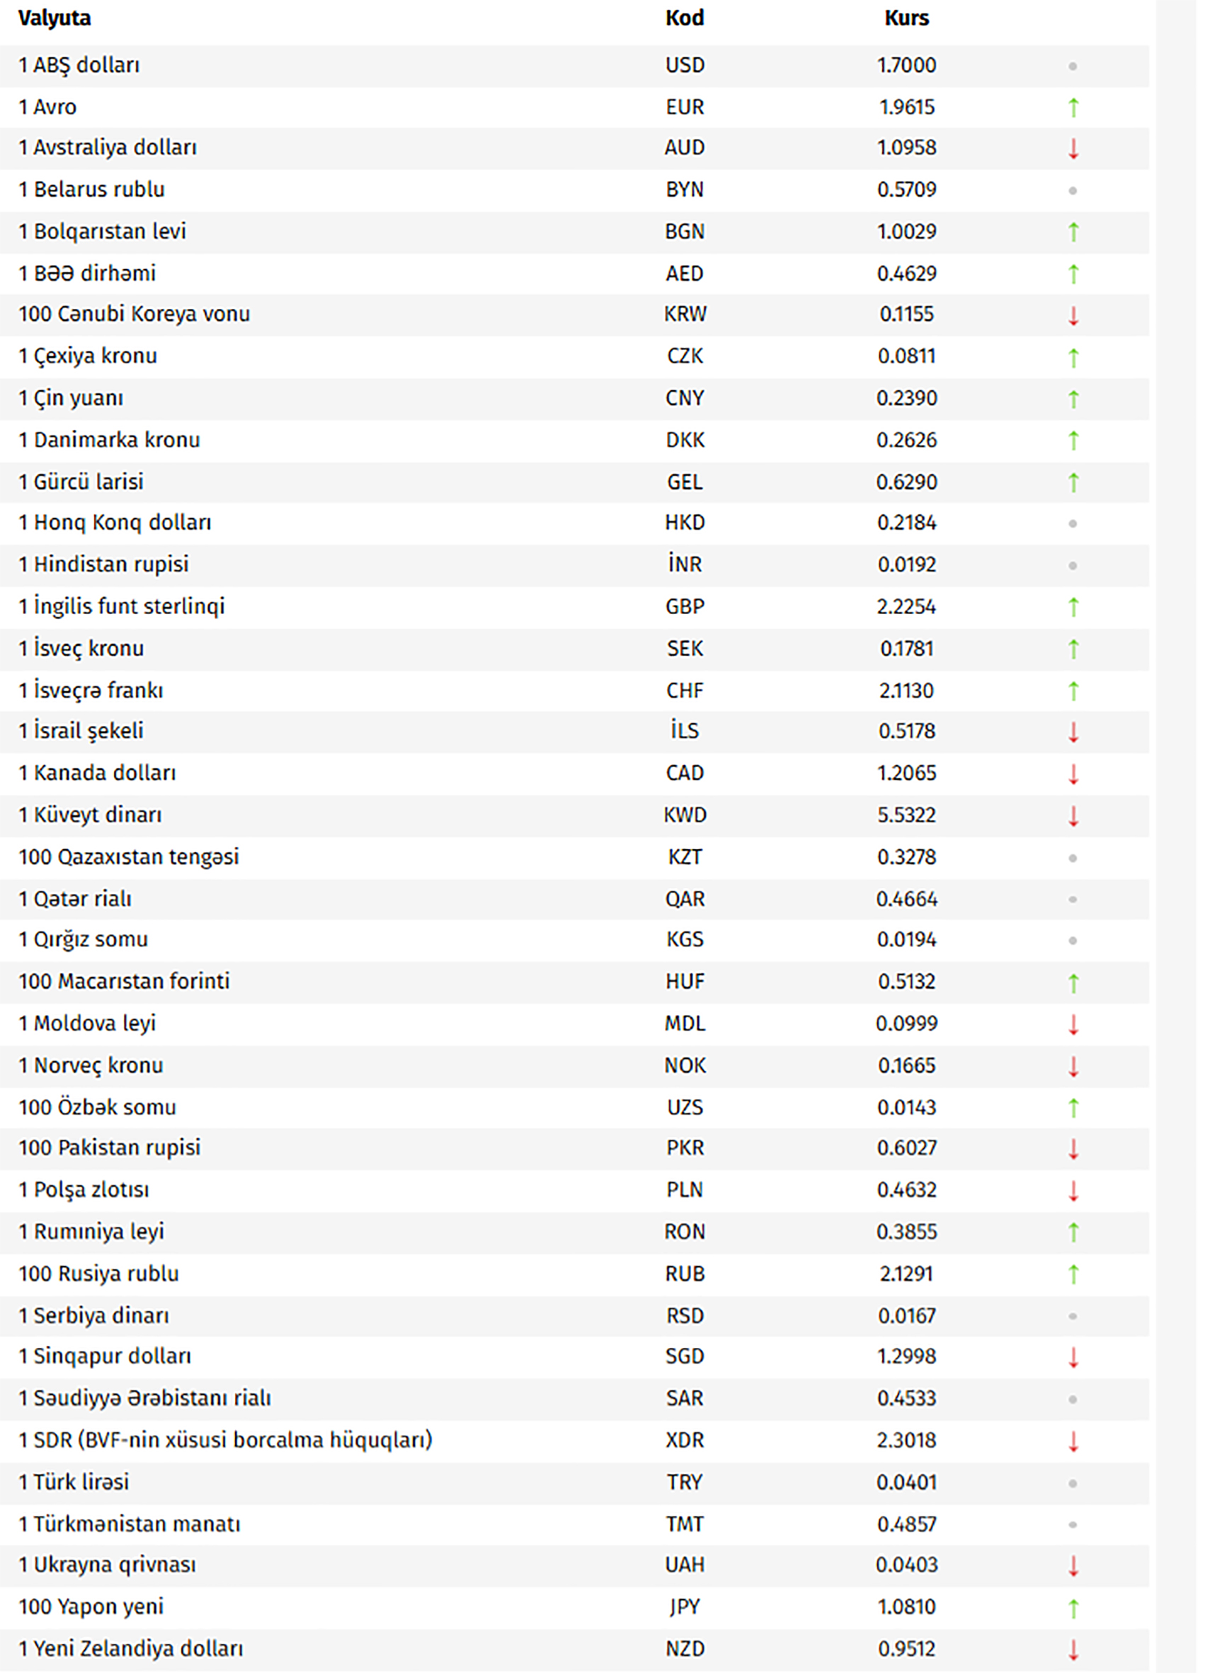Click the Kurs column header
Viewport: 1215px width, 1673px height.
[x=907, y=18]
